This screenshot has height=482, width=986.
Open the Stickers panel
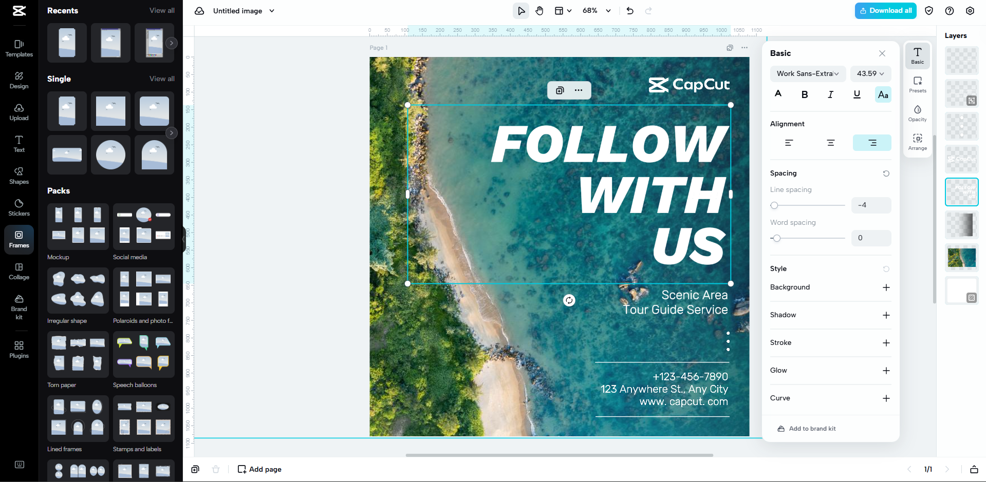click(x=18, y=207)
